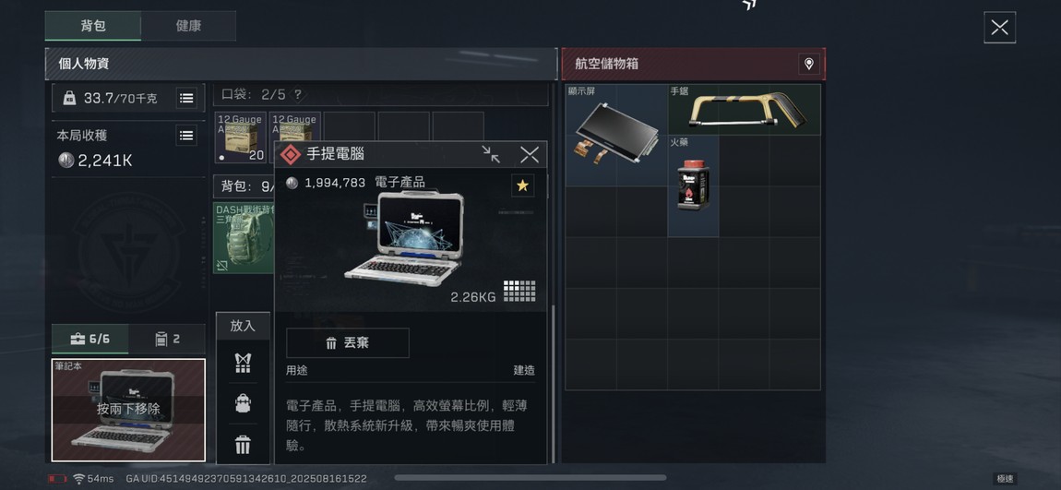Tap the location pin on 航空儲物箱
This screenshot has height=490, width=1061.
pos(808,65)
